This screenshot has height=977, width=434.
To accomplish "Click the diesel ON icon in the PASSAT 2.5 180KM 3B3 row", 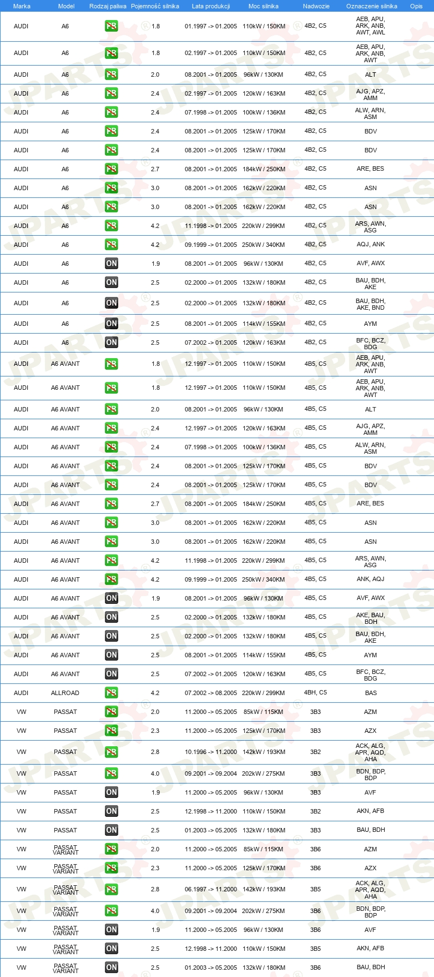I will click(x=112, y=830).
